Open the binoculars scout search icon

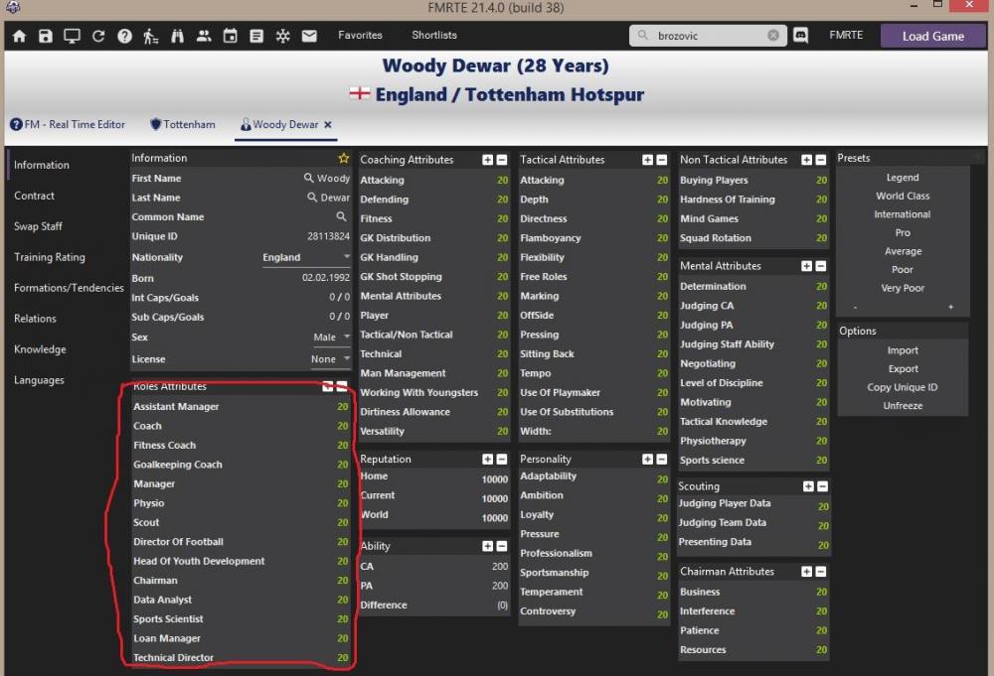point(178,36)
